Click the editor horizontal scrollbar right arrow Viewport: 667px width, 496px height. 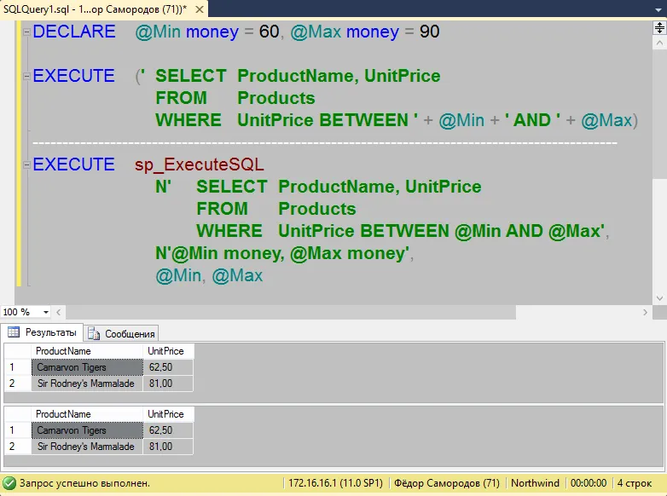point(645,313)
